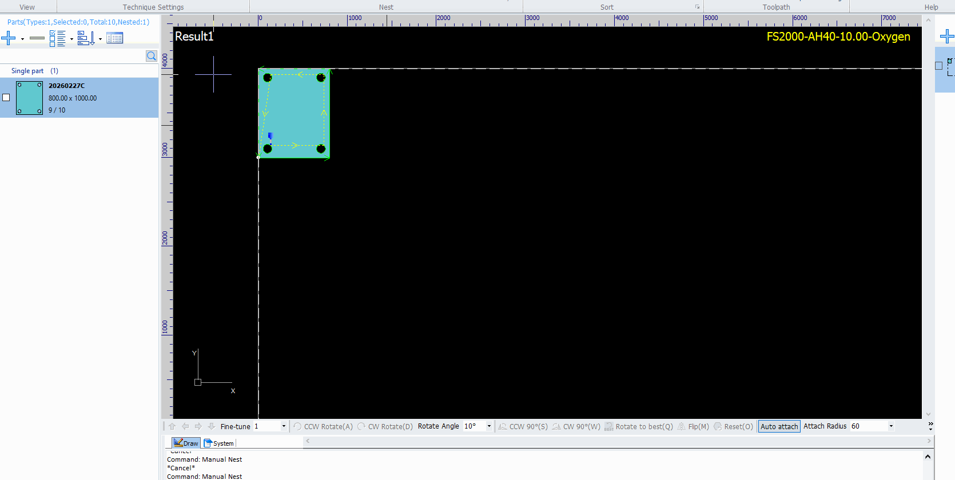955x480 pixels.
Task: Tick the checkbox for part 20260227C
Action: tap(6, 98)
